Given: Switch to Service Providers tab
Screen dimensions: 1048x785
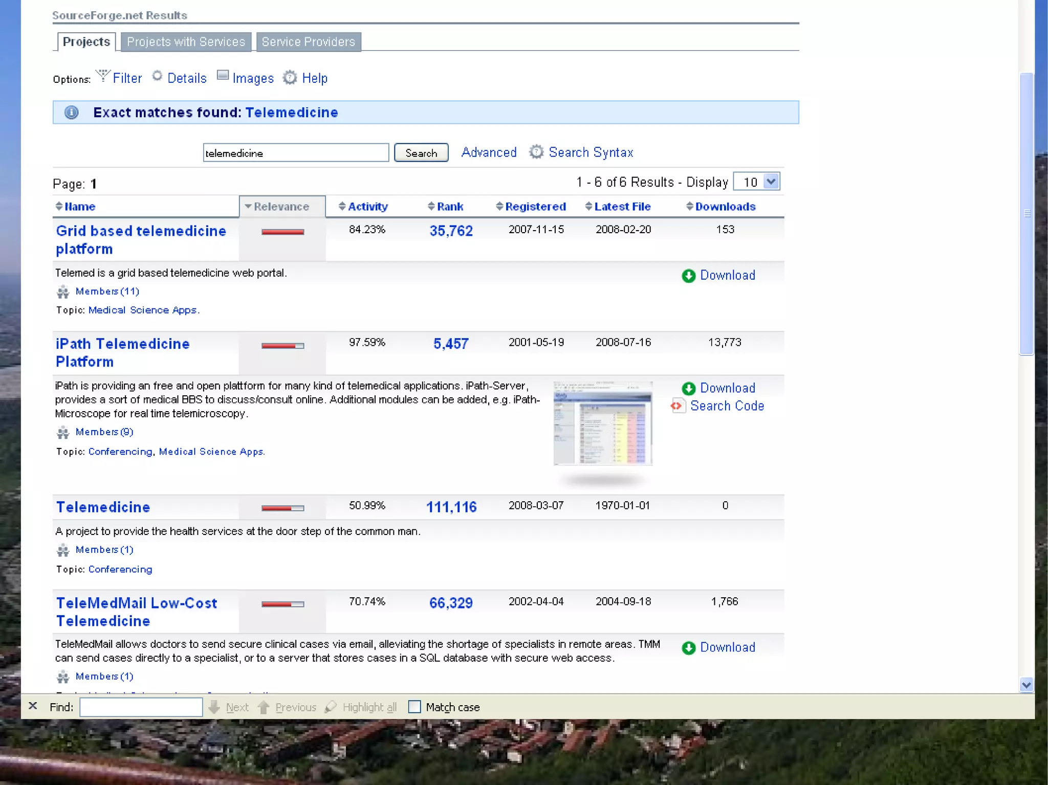Looking at the screenshot, I should click(308, 42).
